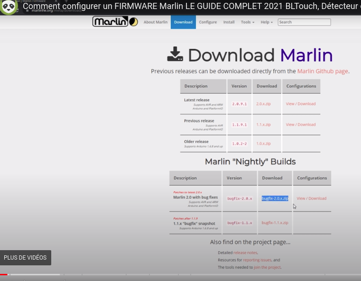Click the Marlin "Nightly" Builds heading

[250, 162]
